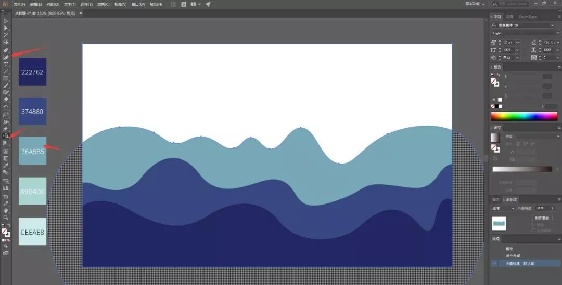Click the 制作蒙版 button
The height and width of the screenshot is (285, 562).
[542, 218]
